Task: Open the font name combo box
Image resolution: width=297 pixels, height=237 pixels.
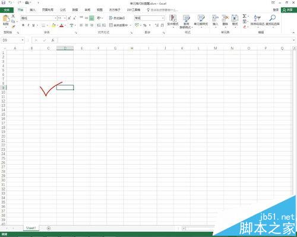Action: [39, 18]
